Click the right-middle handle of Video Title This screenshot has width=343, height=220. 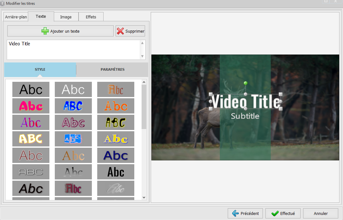point(280,101)
